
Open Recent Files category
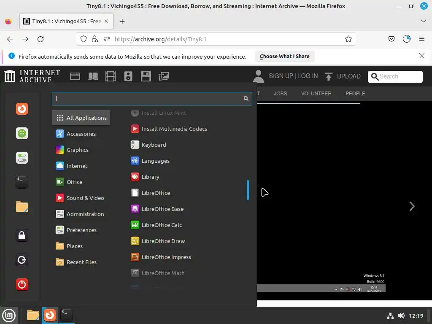point(81,262)
